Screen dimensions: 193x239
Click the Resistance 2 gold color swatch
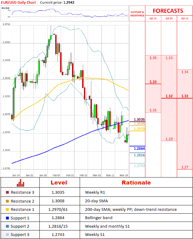(7, 201)
